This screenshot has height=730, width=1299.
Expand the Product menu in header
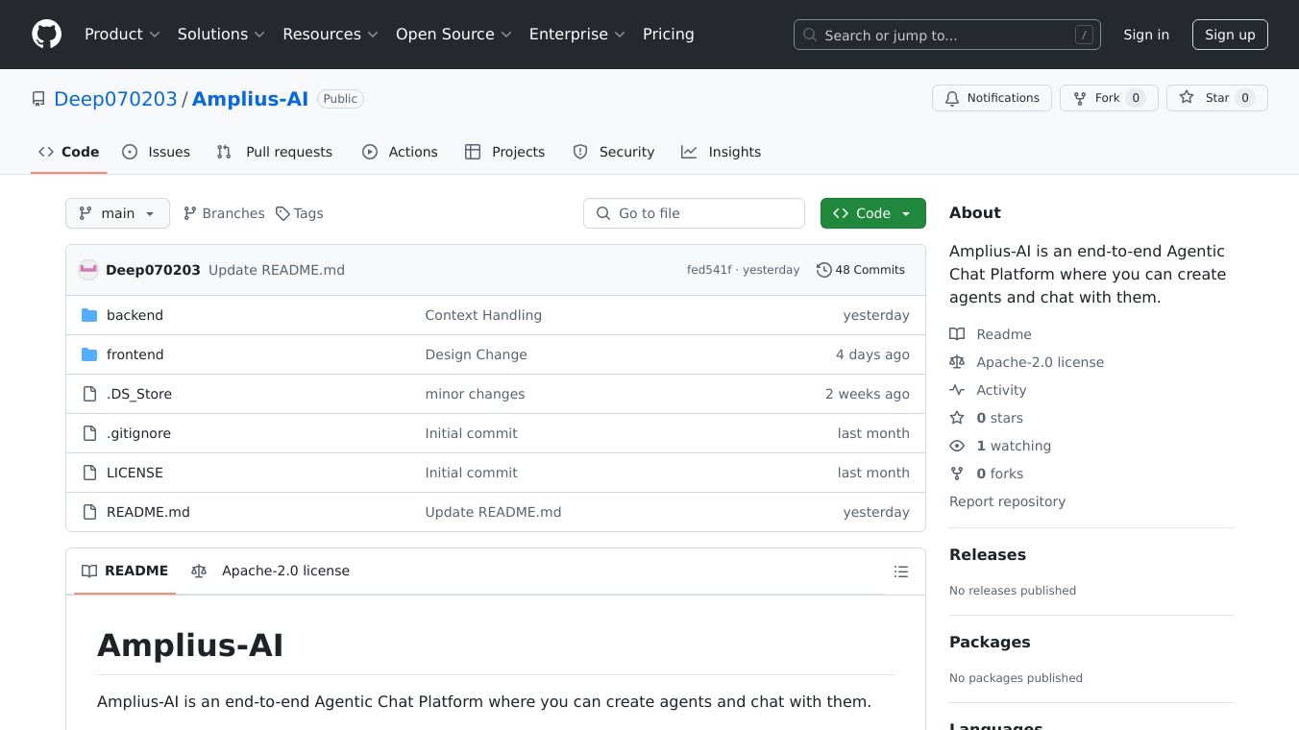point(122,35)
